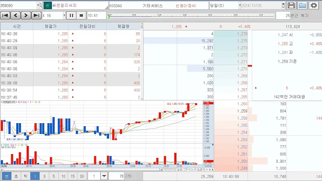This screenshot has width=322, height=181.
Task: Step back one frame with the left arrow
Action: point(15,15)
